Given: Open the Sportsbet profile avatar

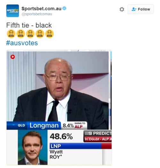Looking at the screenshot, I should pos(12,11).
